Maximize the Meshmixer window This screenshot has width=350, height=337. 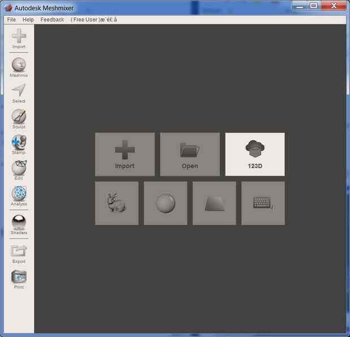tap(314, 6)
